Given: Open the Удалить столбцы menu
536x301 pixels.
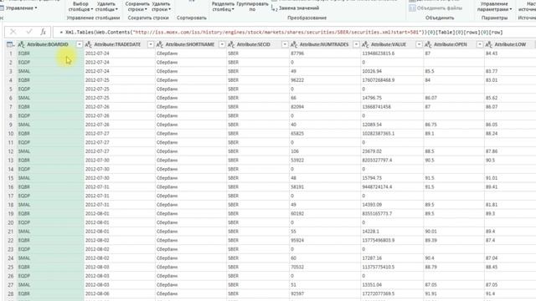Looking at the screenshot, I should click(106, 7).
